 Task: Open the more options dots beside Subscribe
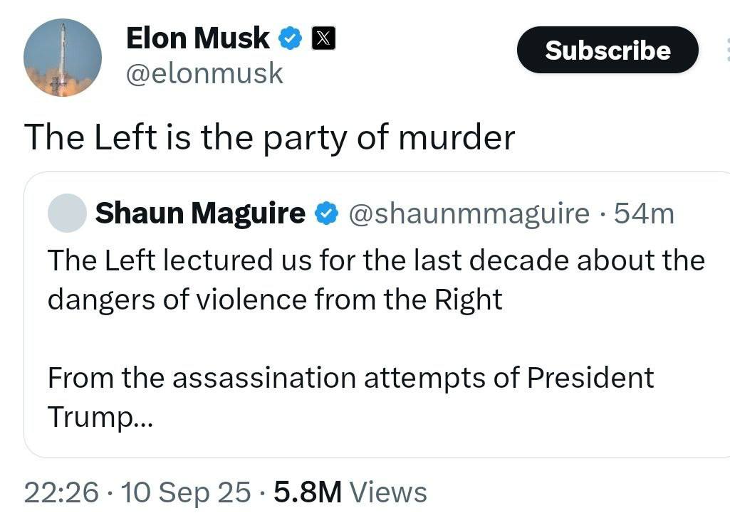click(x=727, y=50)
